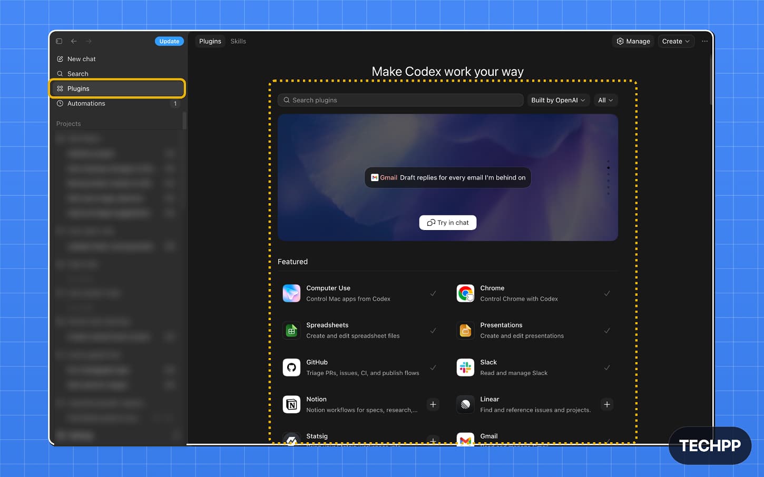Toggle the GitHub installed checkmark

433,367
